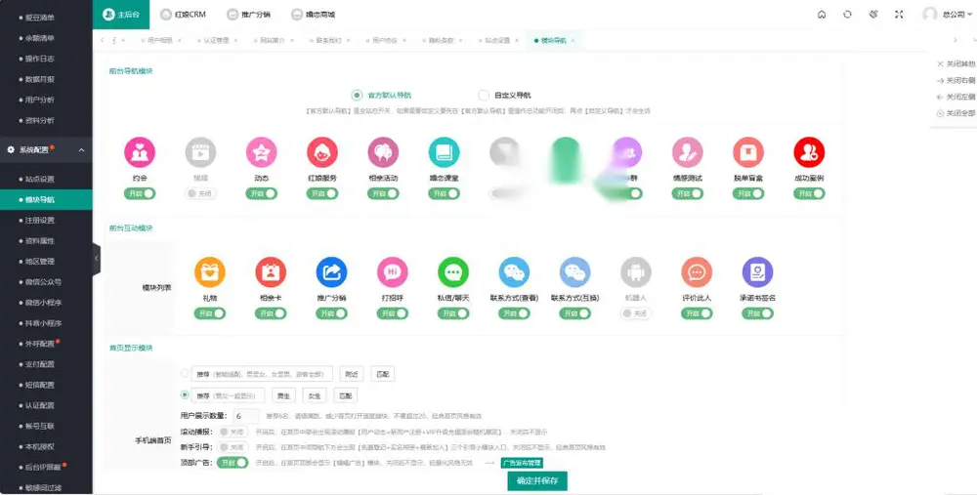The image size is (977, 495).
Task: Click 关闭全部 in the tab menu
Action: [x=956, y=113]
